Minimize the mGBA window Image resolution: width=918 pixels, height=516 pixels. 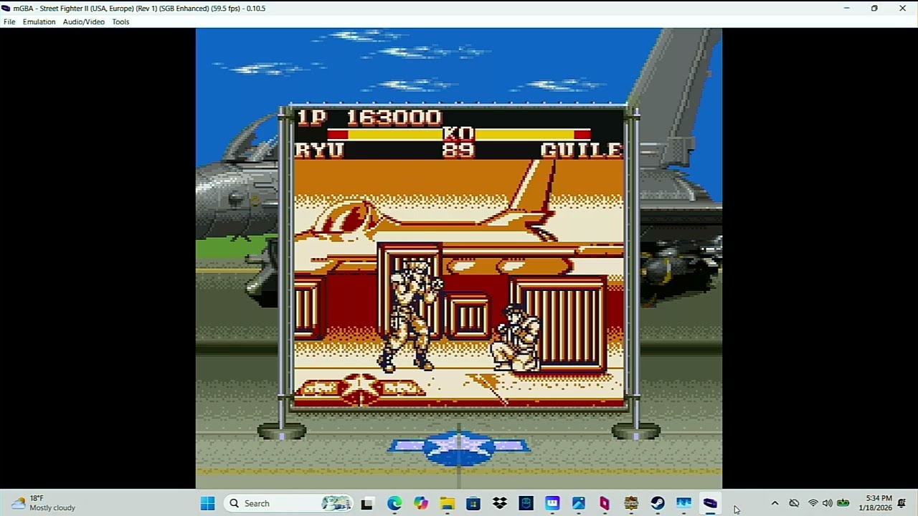point(846,8)
